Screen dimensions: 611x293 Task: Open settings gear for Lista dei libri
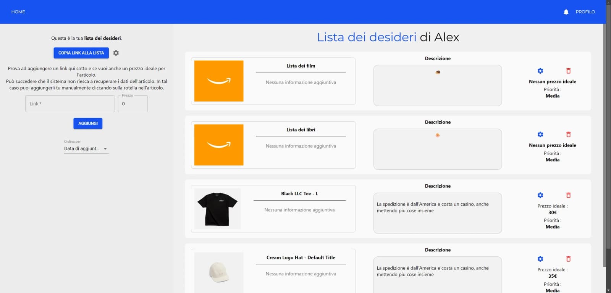point(540,135)
